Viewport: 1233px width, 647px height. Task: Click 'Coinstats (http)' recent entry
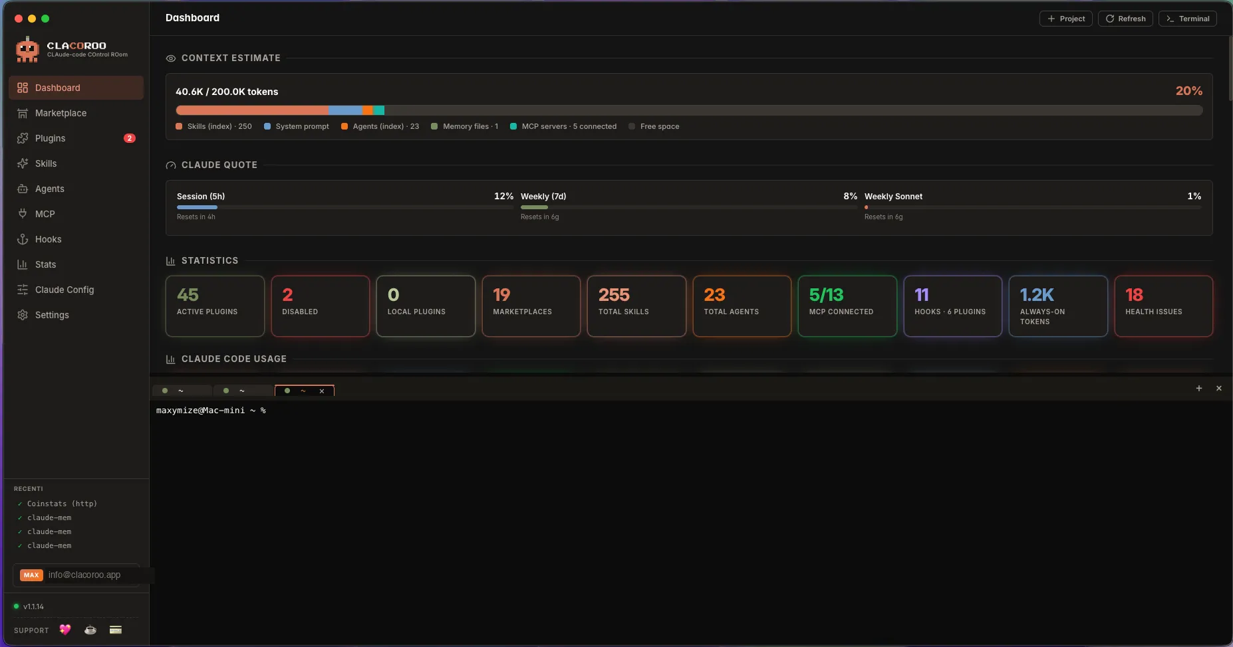[x=62, y=504]
